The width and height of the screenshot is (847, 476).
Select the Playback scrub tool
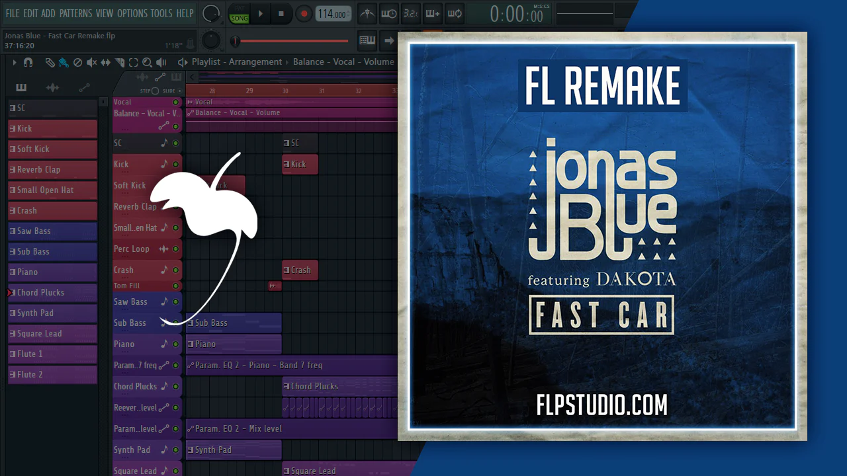161,62
